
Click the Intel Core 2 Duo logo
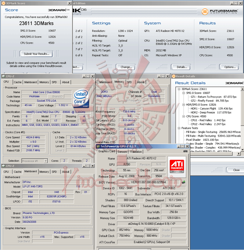[x=81, y=98]
